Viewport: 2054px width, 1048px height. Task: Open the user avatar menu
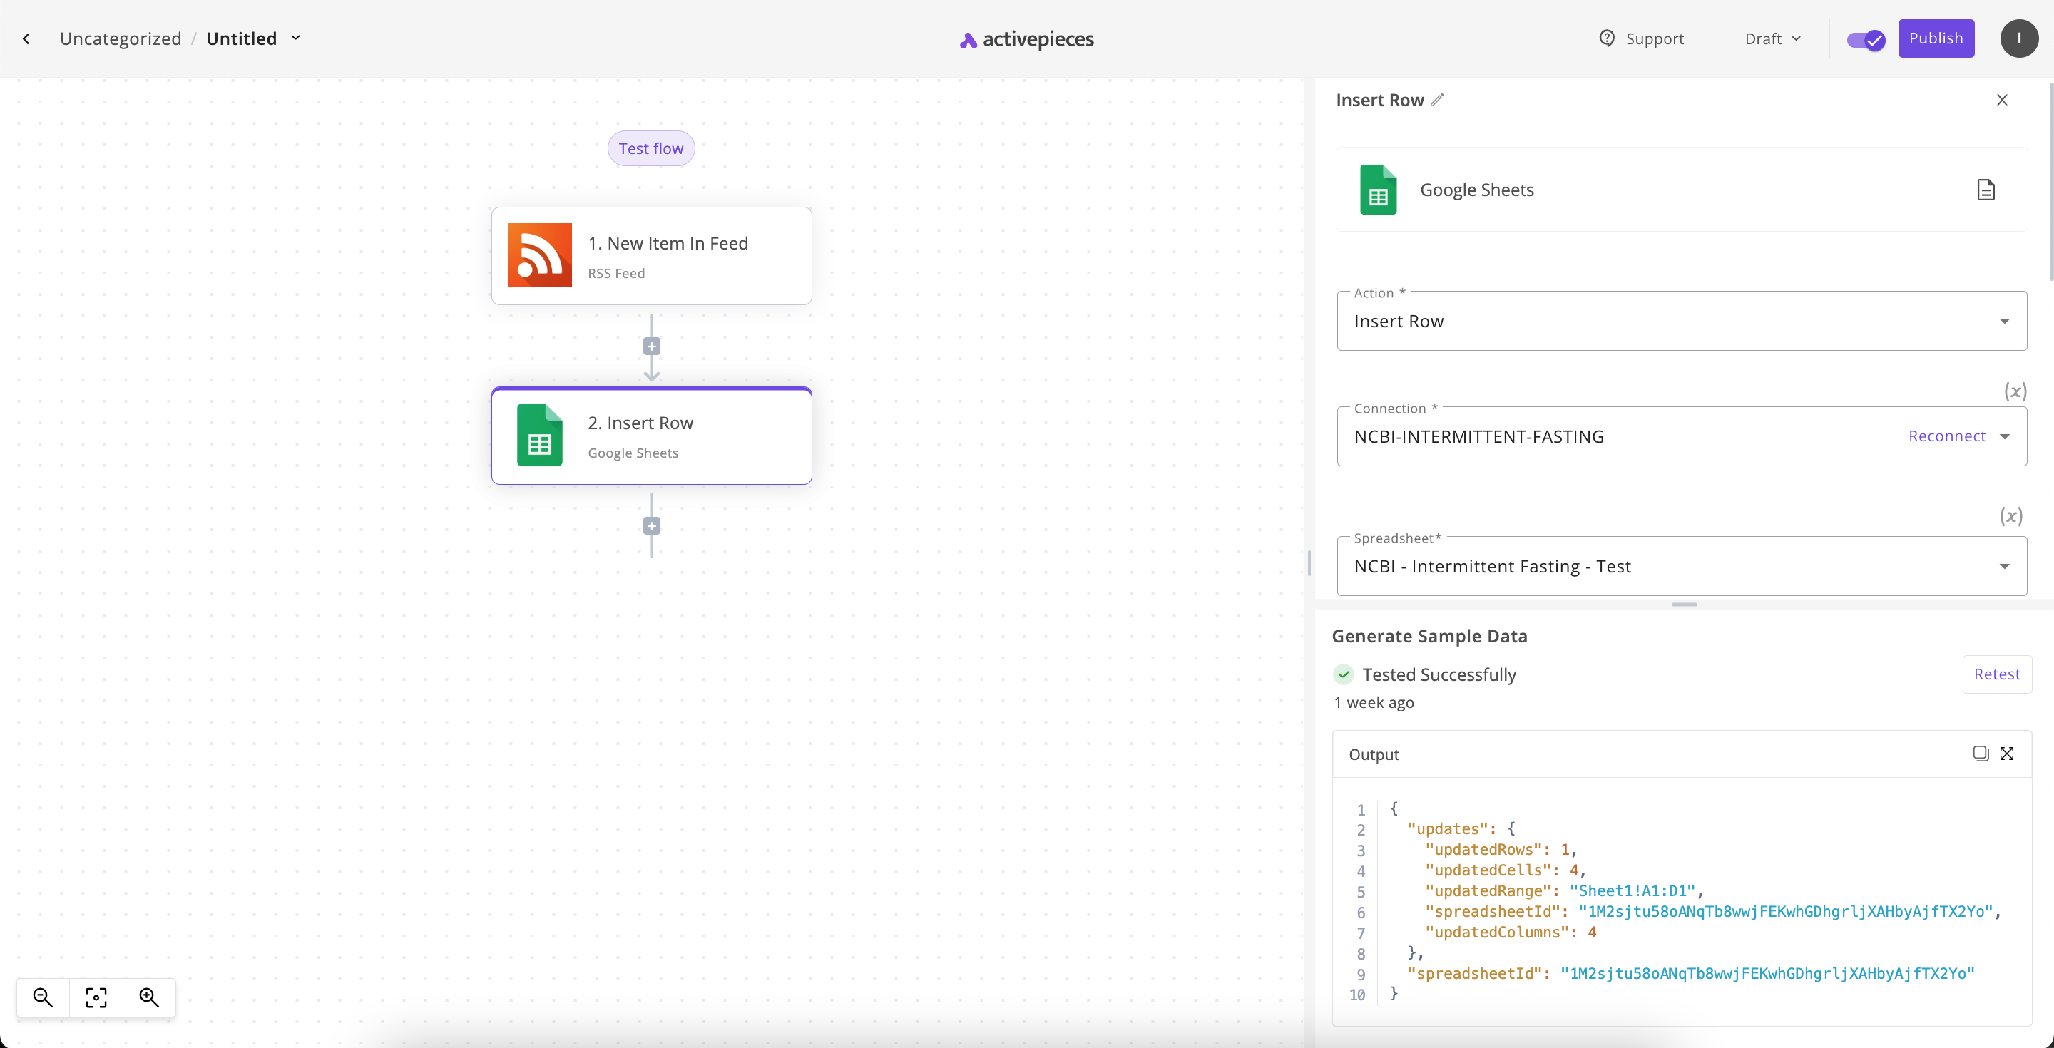(2018, 38)
